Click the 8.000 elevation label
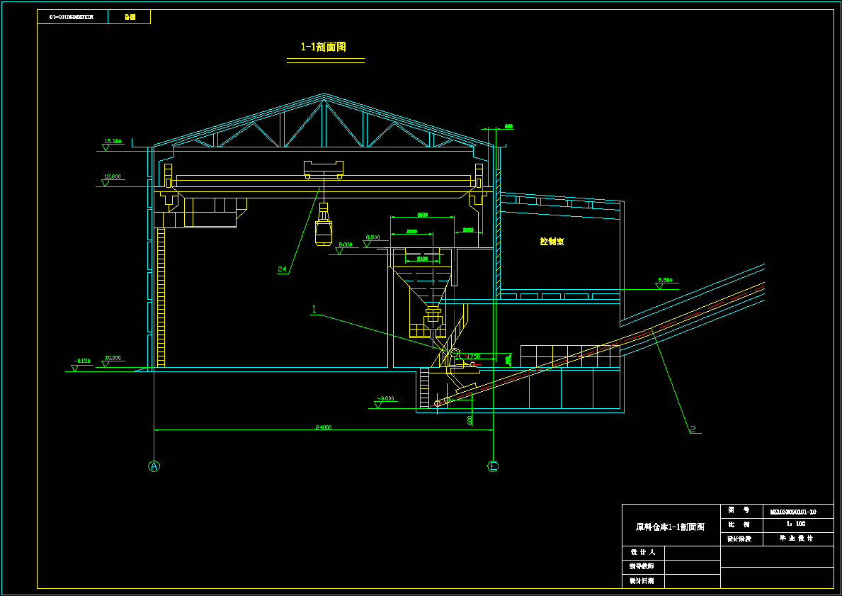 point(346,244)
